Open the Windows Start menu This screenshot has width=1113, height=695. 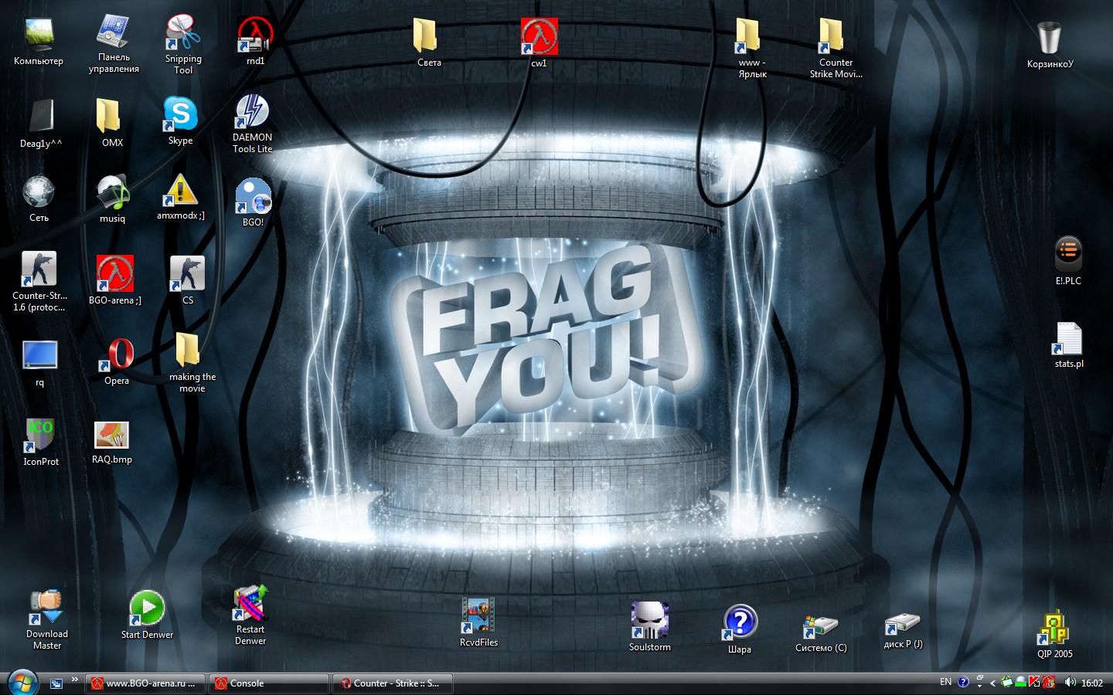[x=22, y=683]
